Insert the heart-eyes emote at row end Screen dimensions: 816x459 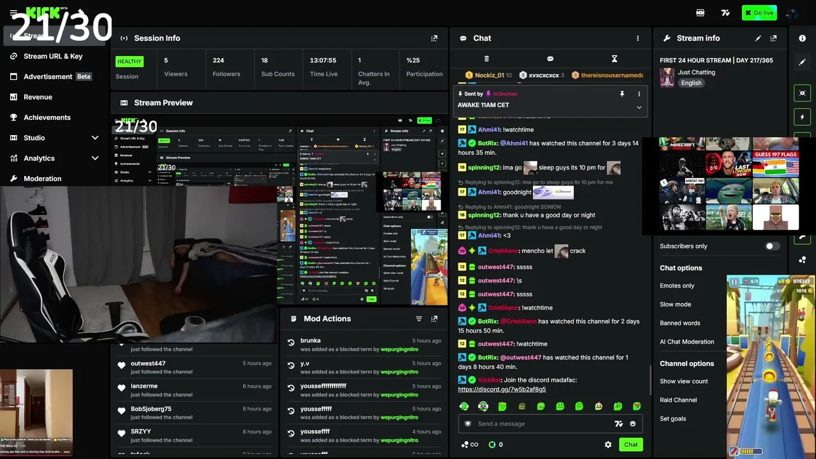tap(636, 406)
